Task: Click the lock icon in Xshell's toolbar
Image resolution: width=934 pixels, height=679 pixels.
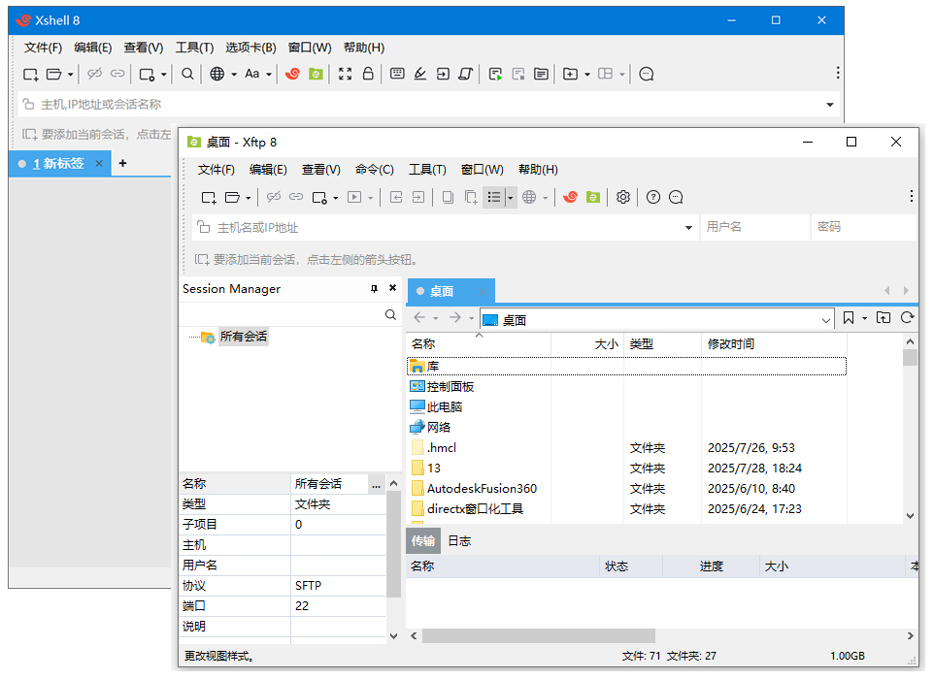Action: point(369,74)
